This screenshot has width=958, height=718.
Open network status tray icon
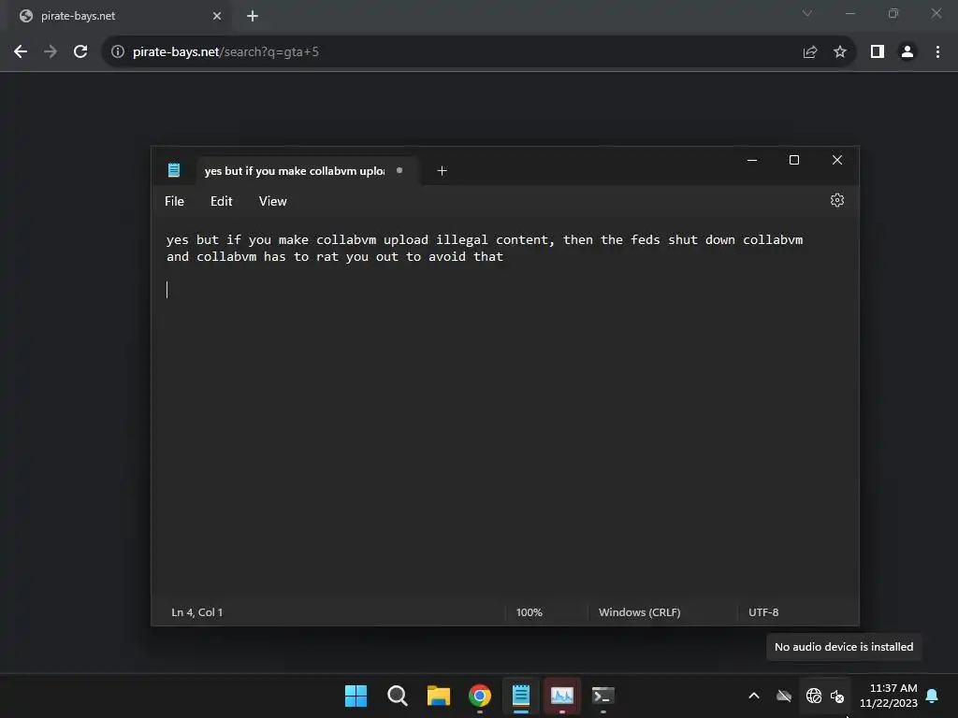pyautogui.click(x=814, y=696)
